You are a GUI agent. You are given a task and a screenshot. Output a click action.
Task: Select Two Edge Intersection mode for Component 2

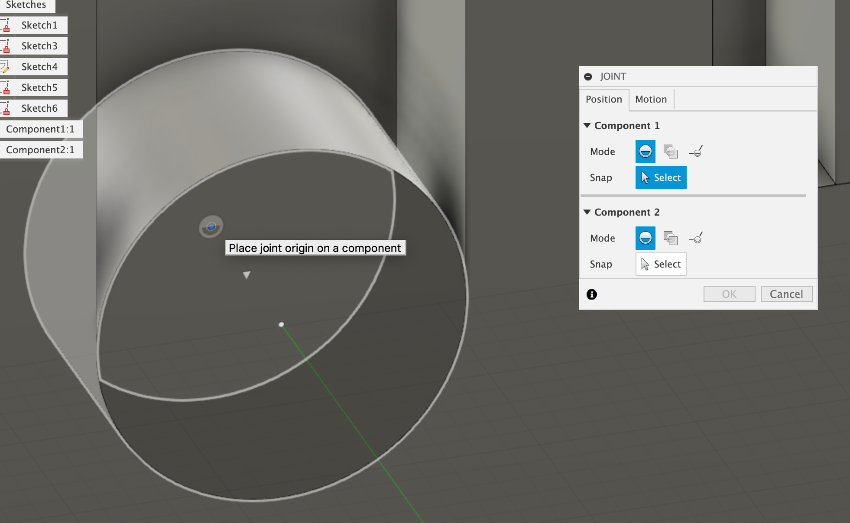[x=696, y=238]
